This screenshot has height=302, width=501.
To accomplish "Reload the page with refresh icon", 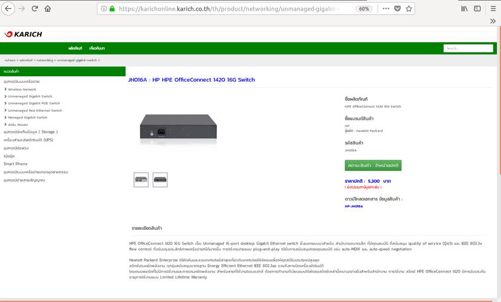I will (35, 9).
